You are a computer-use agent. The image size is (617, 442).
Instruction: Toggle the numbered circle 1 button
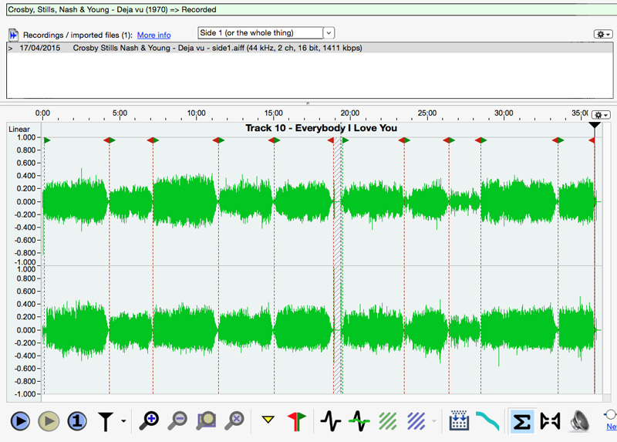click(x=76, y=421)
